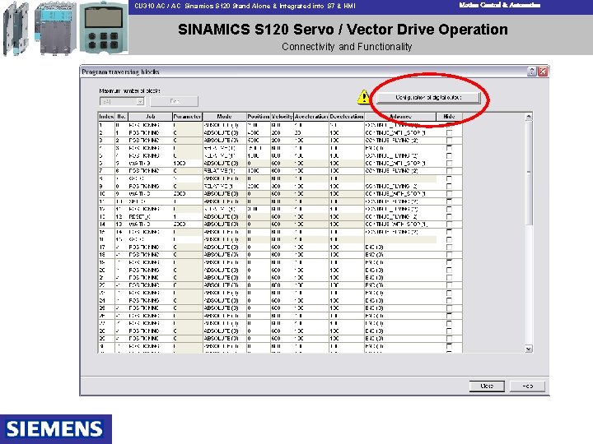The image size is (593, 444).
Task: Click the No. column header
Action: click(121, 117)
